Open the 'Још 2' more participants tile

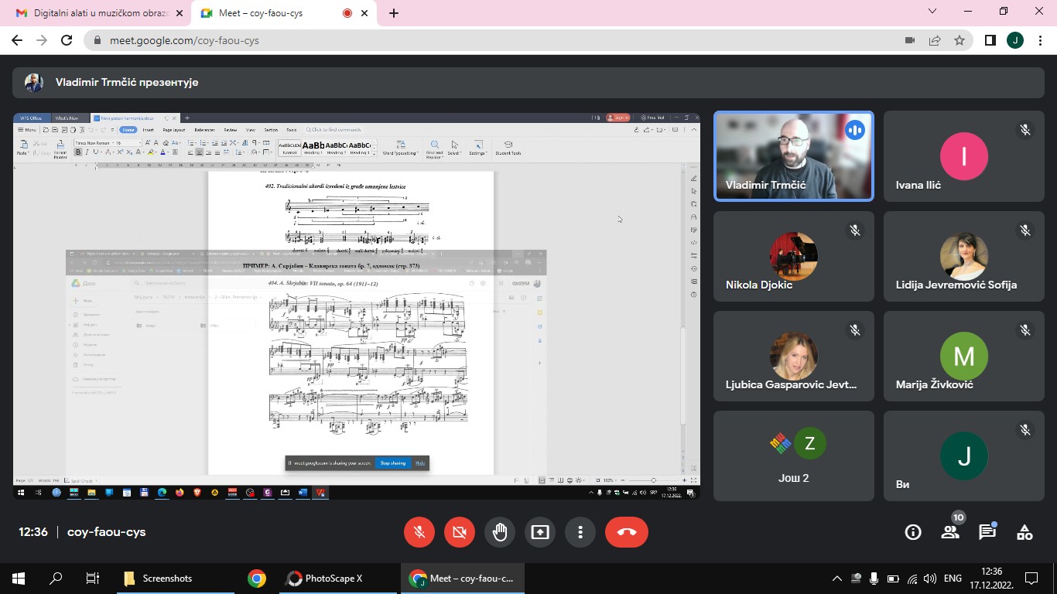[794, 456]
